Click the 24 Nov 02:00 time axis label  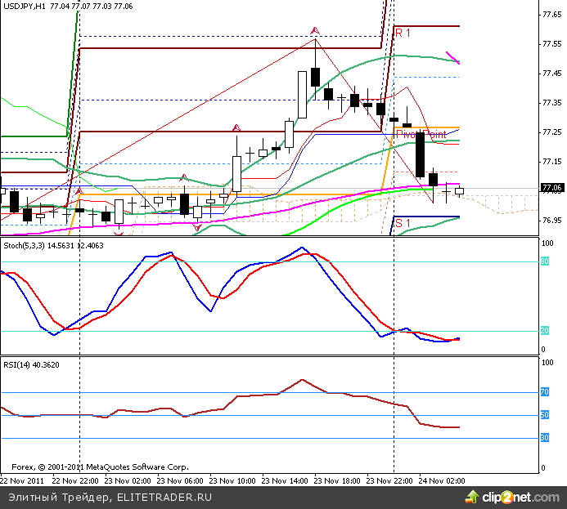[x=442, y=481]
